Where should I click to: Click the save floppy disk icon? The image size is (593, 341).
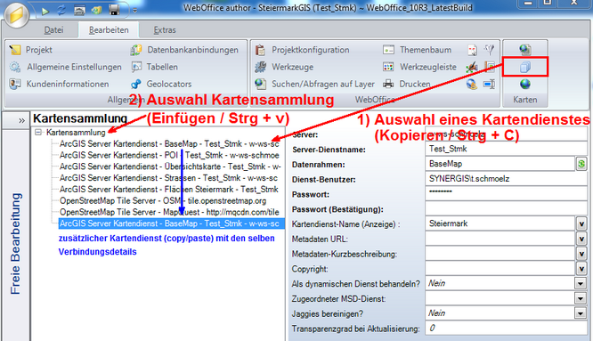114,10
